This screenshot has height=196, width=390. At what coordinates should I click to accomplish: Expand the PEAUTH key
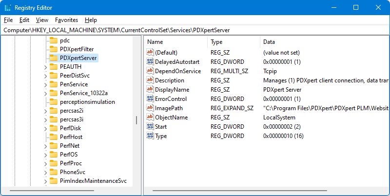45,67
